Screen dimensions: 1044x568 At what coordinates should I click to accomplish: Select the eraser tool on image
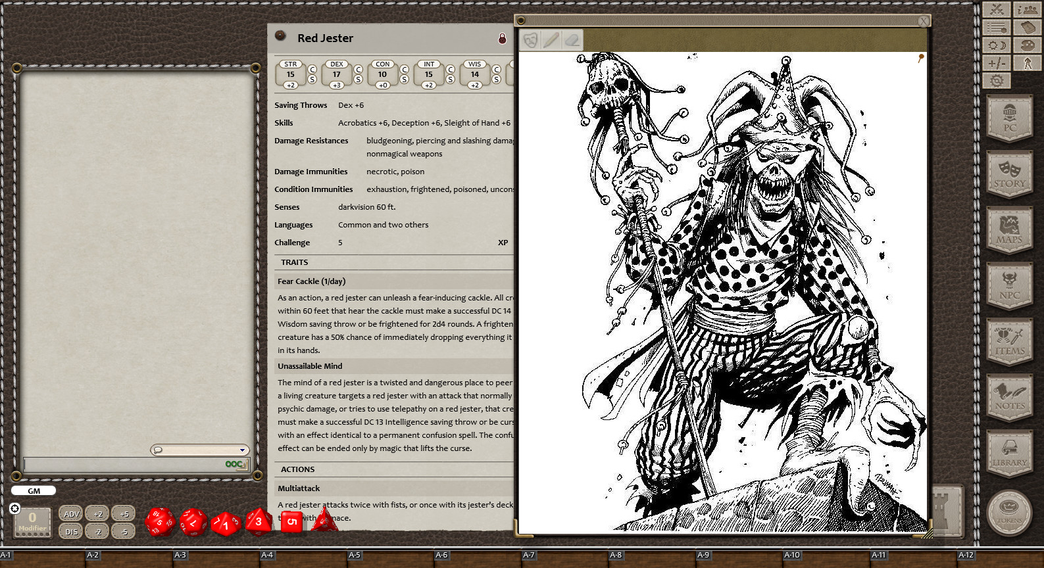pyautogui.click(x=572, y=40)
